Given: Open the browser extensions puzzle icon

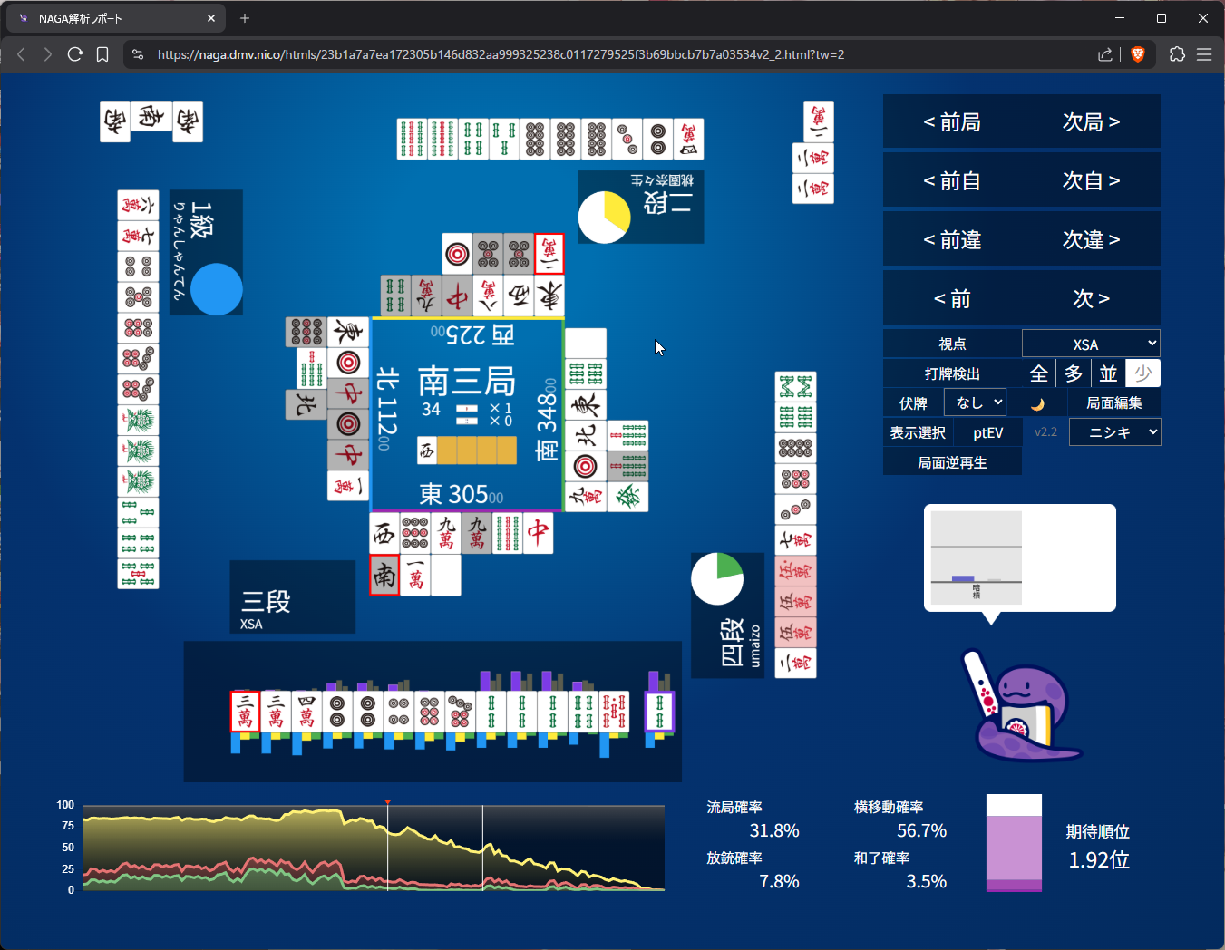Looking at the screenshot, I should [x=1177, y=54].
